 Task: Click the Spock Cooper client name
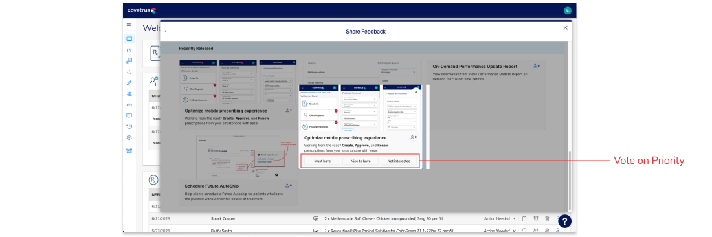click(x=223, y=218)
